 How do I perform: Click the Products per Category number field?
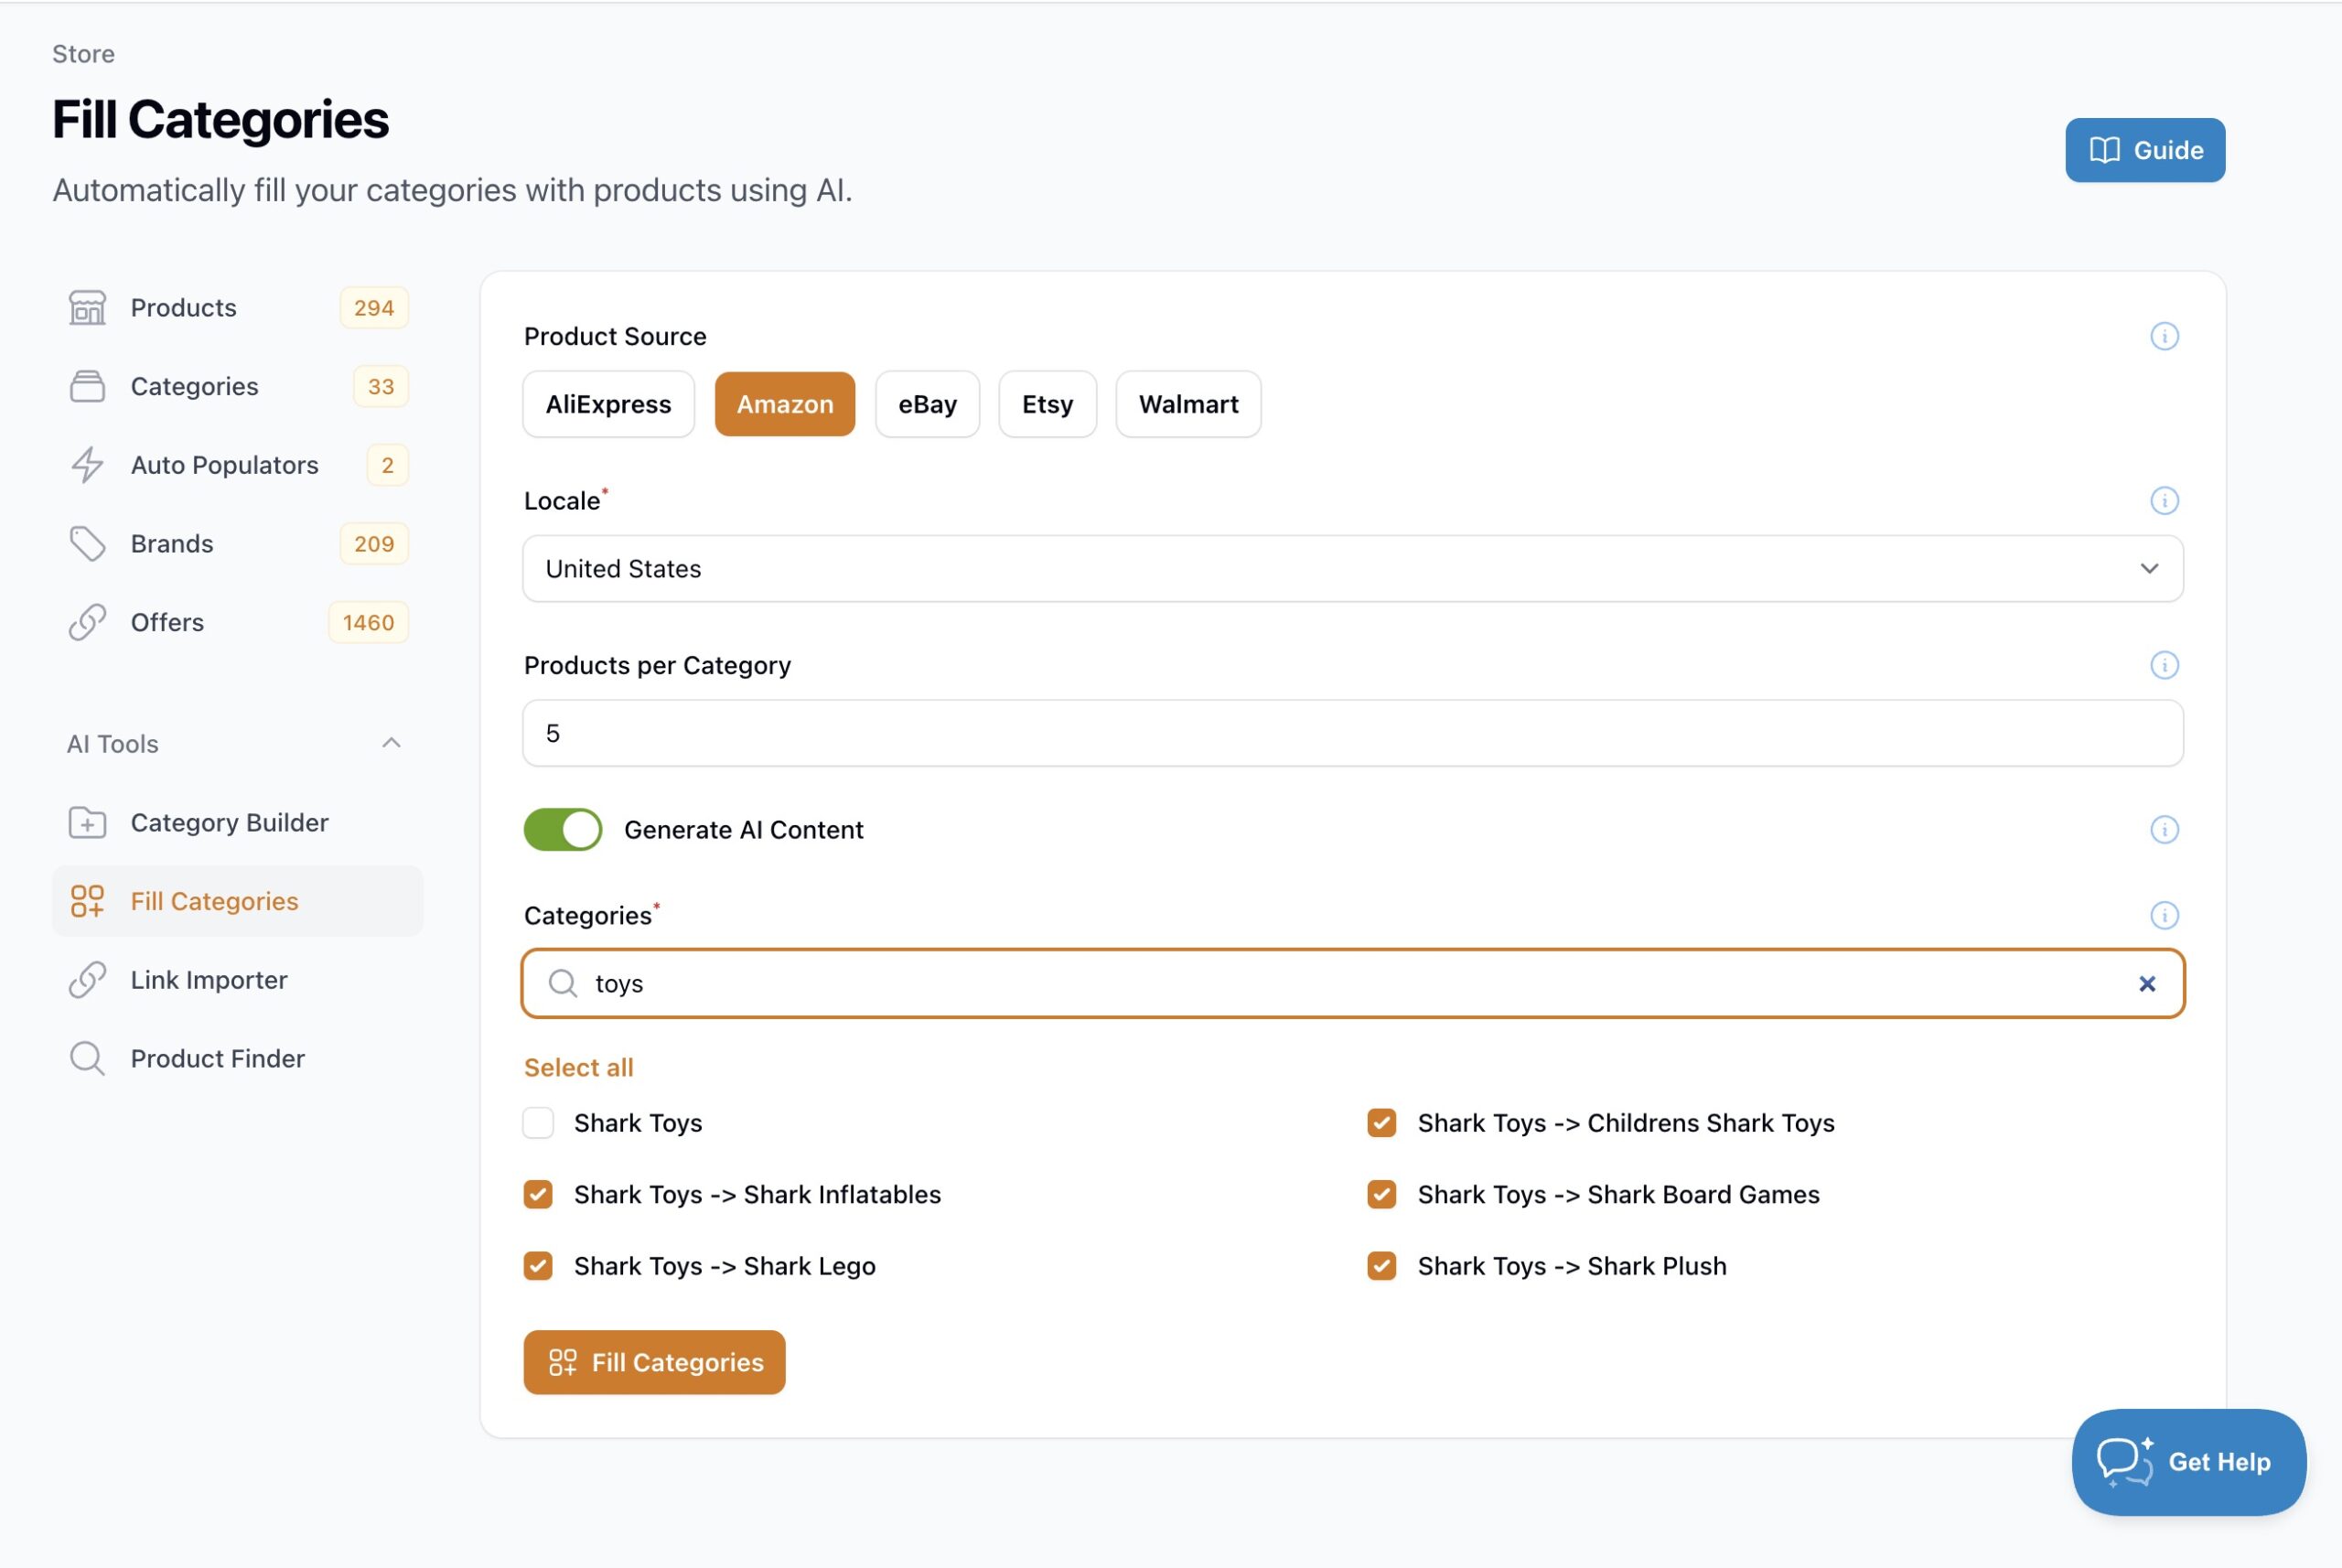pos(1352,733)
